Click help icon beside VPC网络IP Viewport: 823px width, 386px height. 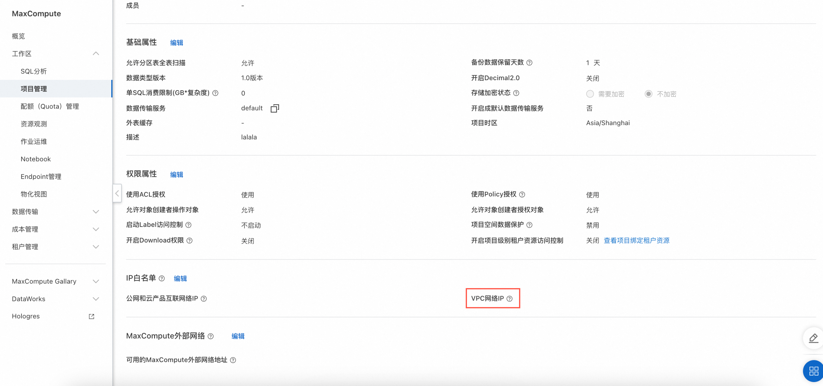coord(510,299)
